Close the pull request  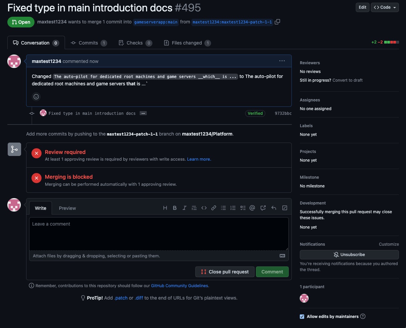pyautogui.click(x=225, y=272)
